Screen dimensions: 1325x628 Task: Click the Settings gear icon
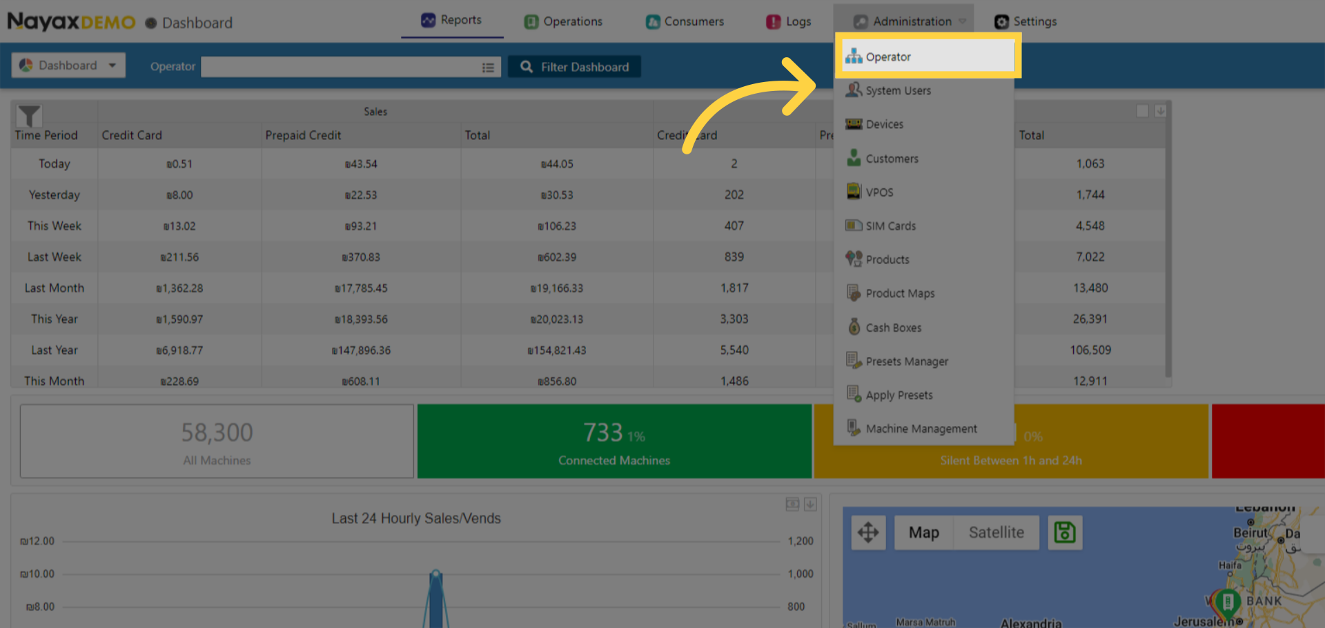click(x=1001, y=21)
